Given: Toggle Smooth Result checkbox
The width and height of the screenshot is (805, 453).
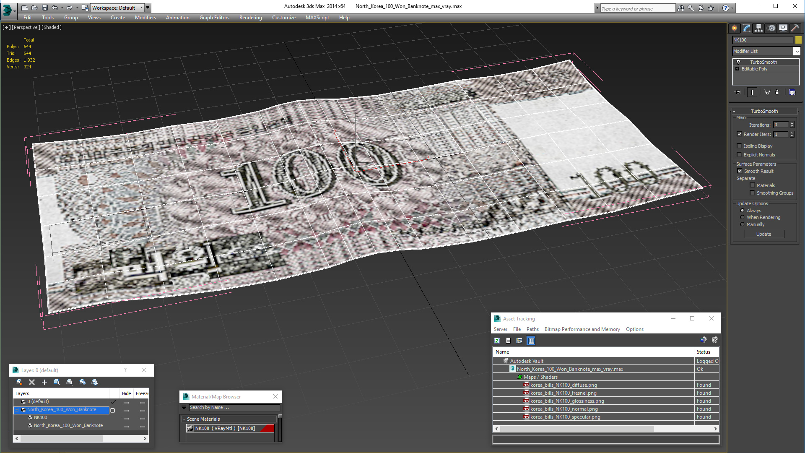Looking at the screenshot, I should (740, 171).
